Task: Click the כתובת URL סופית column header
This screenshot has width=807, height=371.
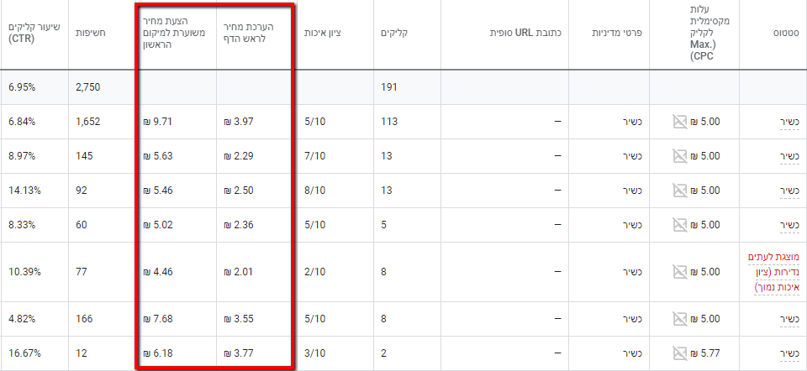Action: 525,34
